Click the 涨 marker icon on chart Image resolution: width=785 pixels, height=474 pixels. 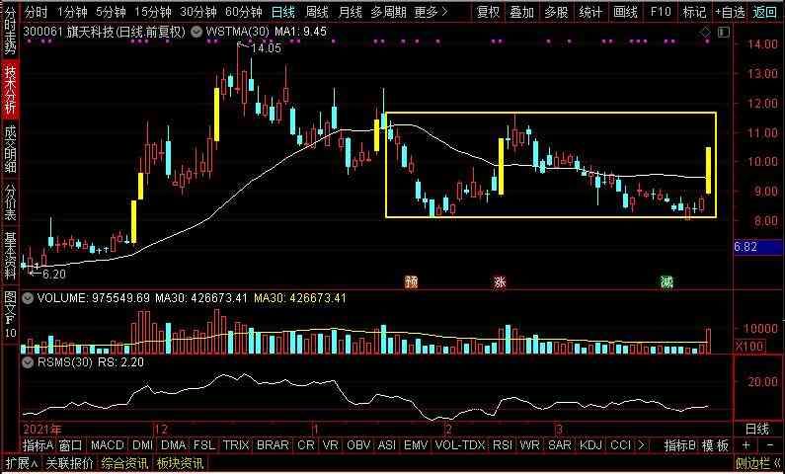500,281
